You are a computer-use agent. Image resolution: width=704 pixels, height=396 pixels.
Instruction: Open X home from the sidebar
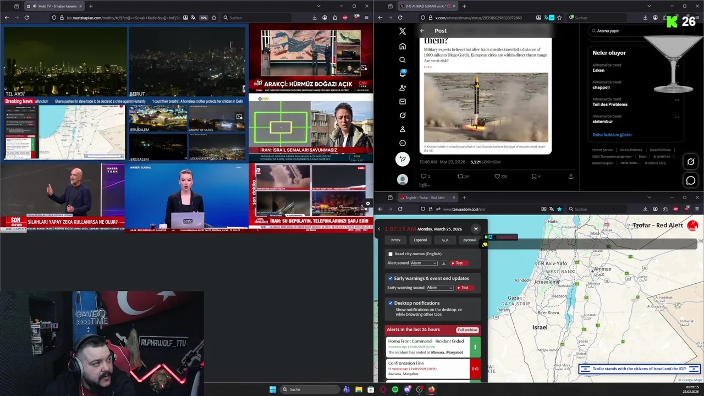[x=403, y=46]
